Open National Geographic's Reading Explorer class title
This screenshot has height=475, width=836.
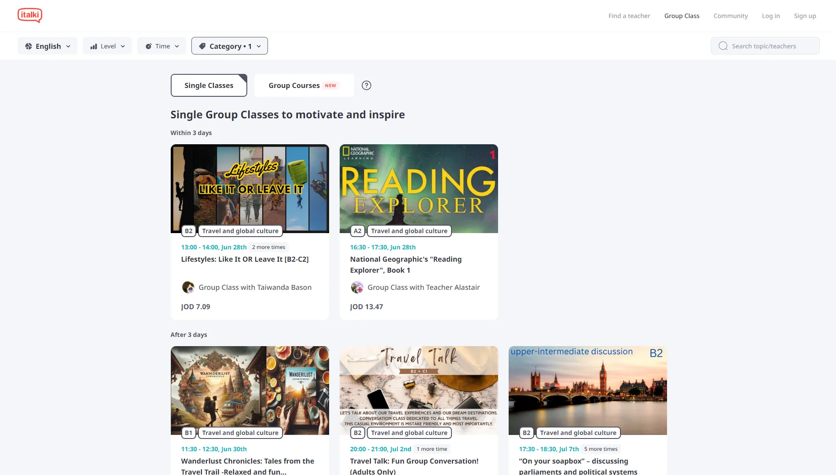pos(406,265)
